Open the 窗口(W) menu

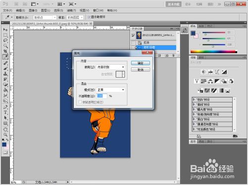98,10
